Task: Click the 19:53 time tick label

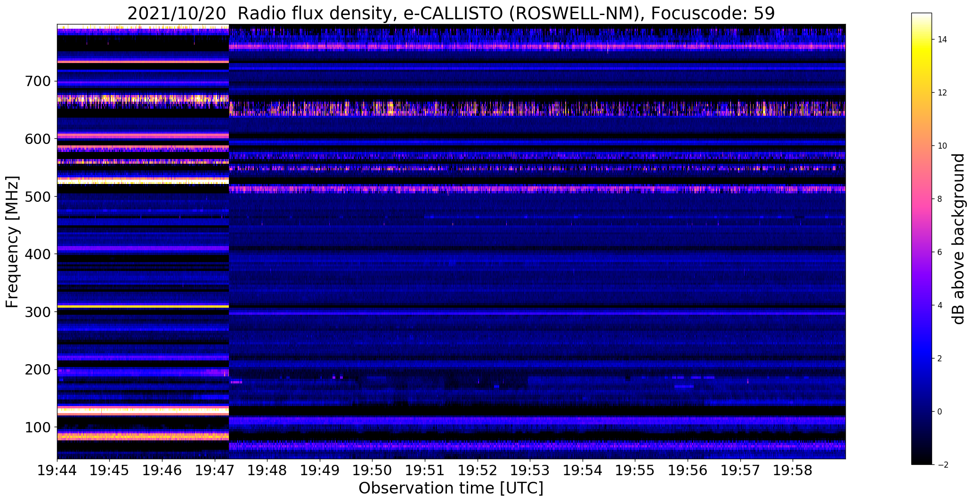Action: [x=530, y=470]
